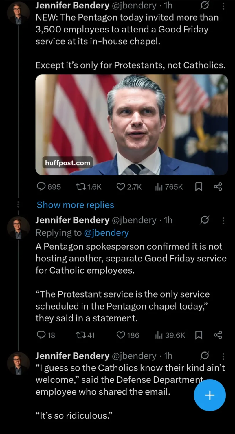The image size is (235, 434).
Task: Show more replies in the thread
Action: click(75, 205)
